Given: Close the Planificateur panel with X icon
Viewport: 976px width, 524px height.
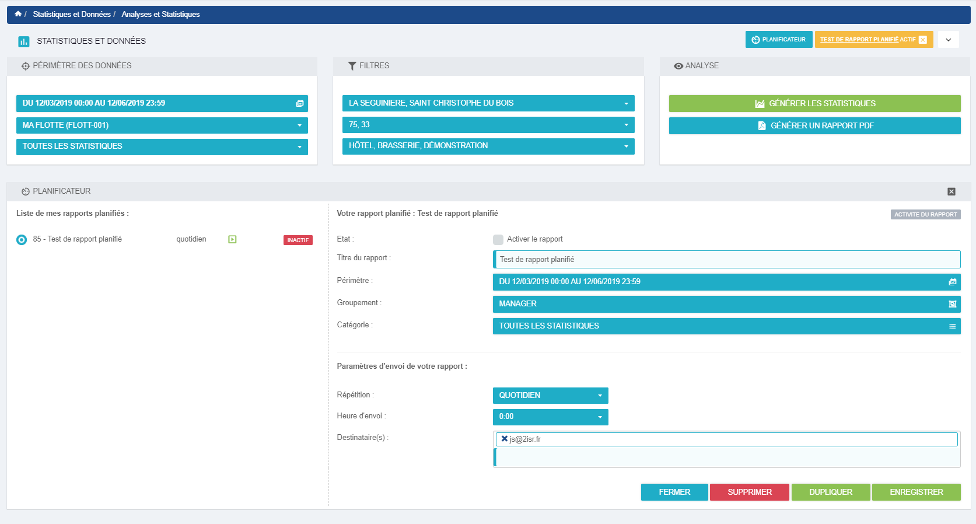Looking at the screenshot, I should point(951,191).
